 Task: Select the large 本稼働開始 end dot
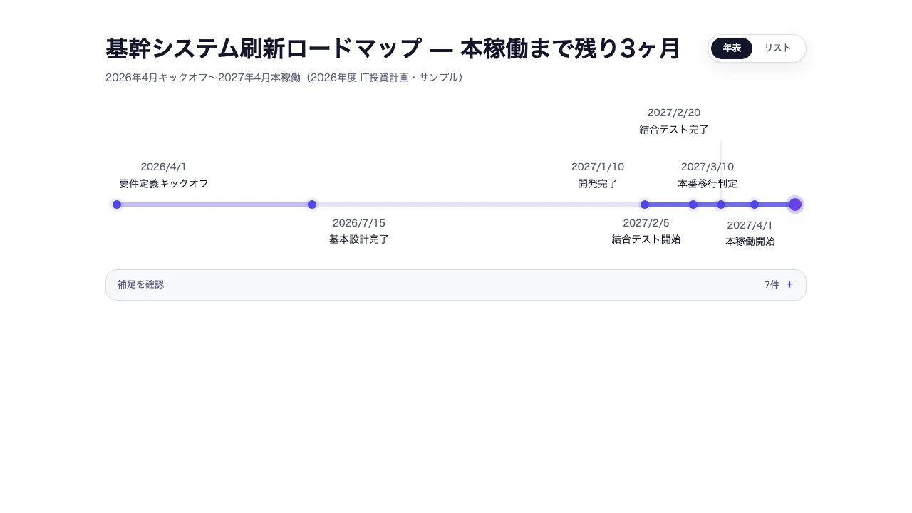coord(795,204)
